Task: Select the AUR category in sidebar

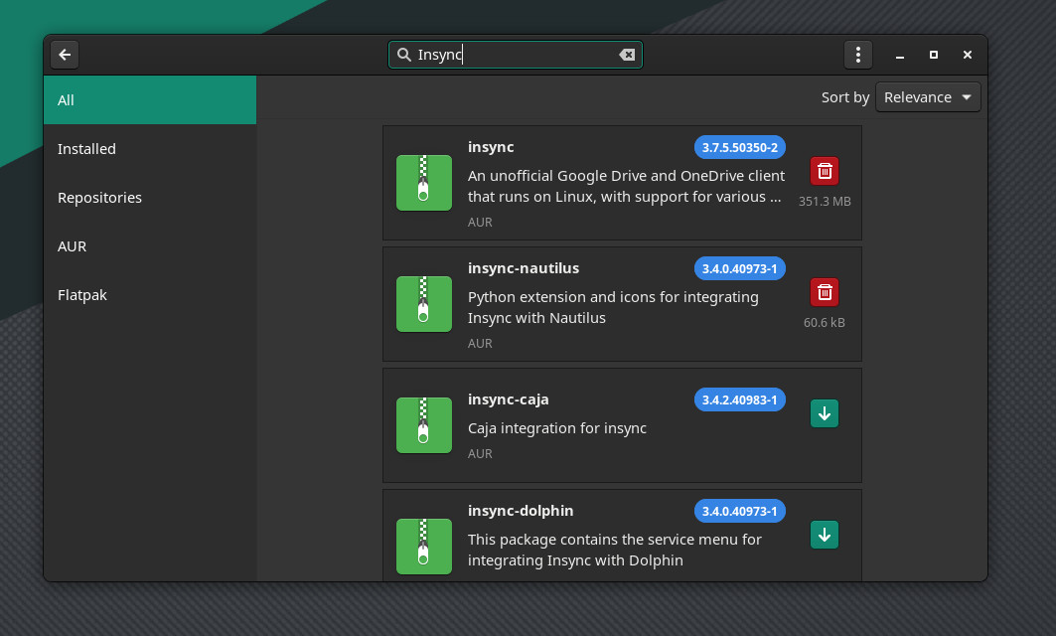Action: pyautogui.click(x=72, y=246)
